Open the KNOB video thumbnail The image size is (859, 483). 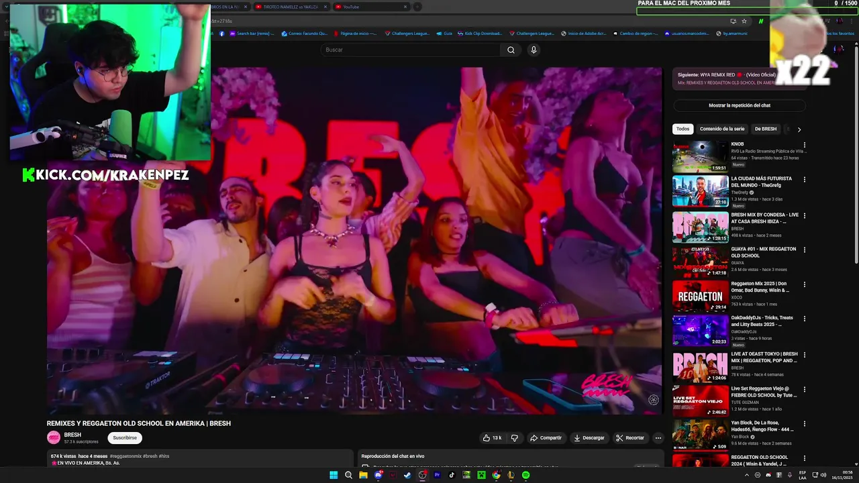tap(700, 156)
